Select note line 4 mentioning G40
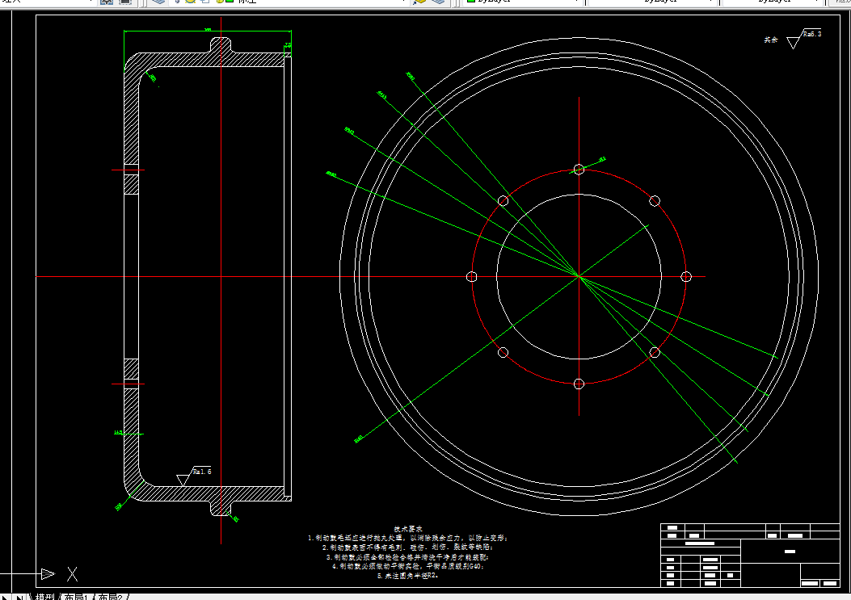The height and width of the screenshot is (600, 851). pyautogui.click(x=408, y=566)
